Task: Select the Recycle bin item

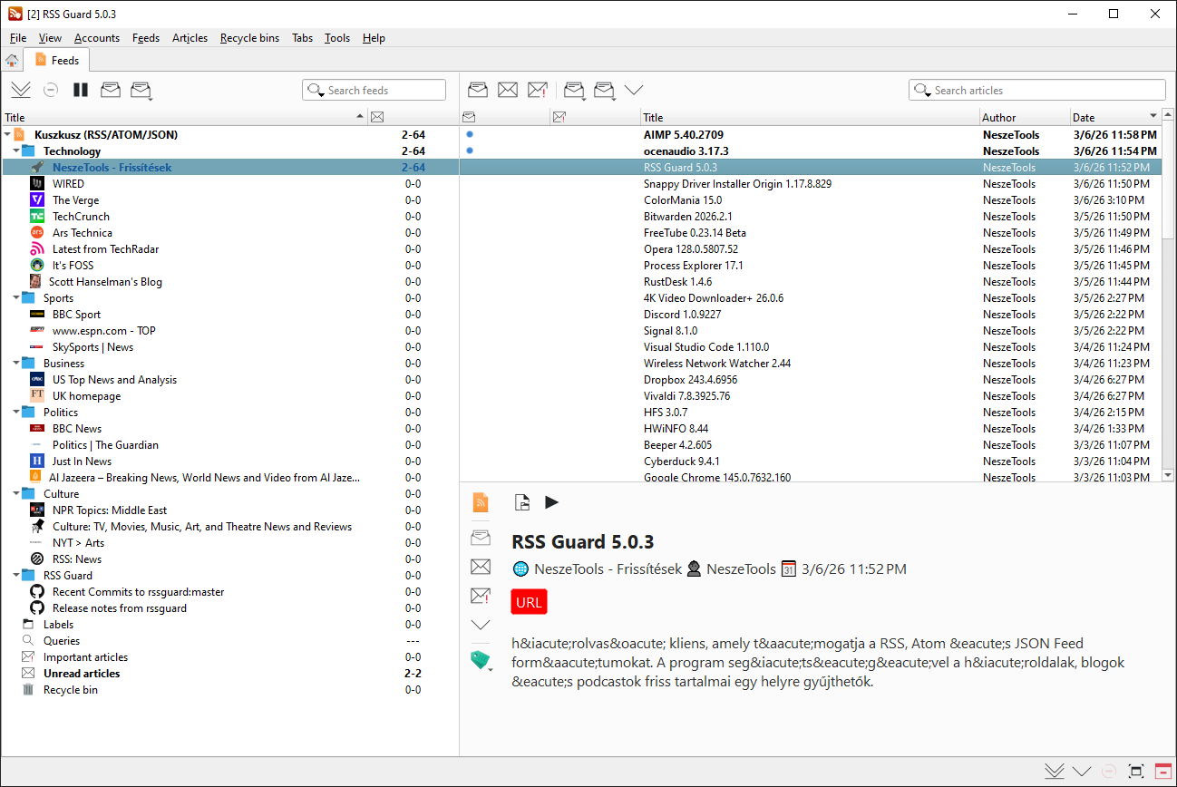Action: [x=71, y=690]
